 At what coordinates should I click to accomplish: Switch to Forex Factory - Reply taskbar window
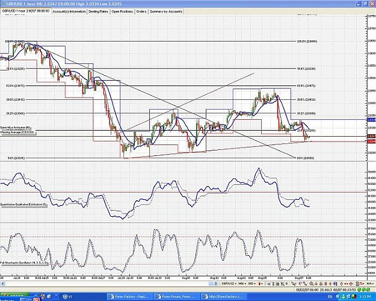pyautogui.click(x=130, y=297)
